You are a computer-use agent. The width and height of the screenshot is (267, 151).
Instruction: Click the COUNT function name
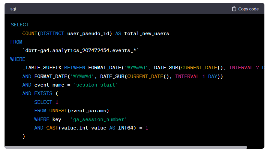[x=30, y=34]
